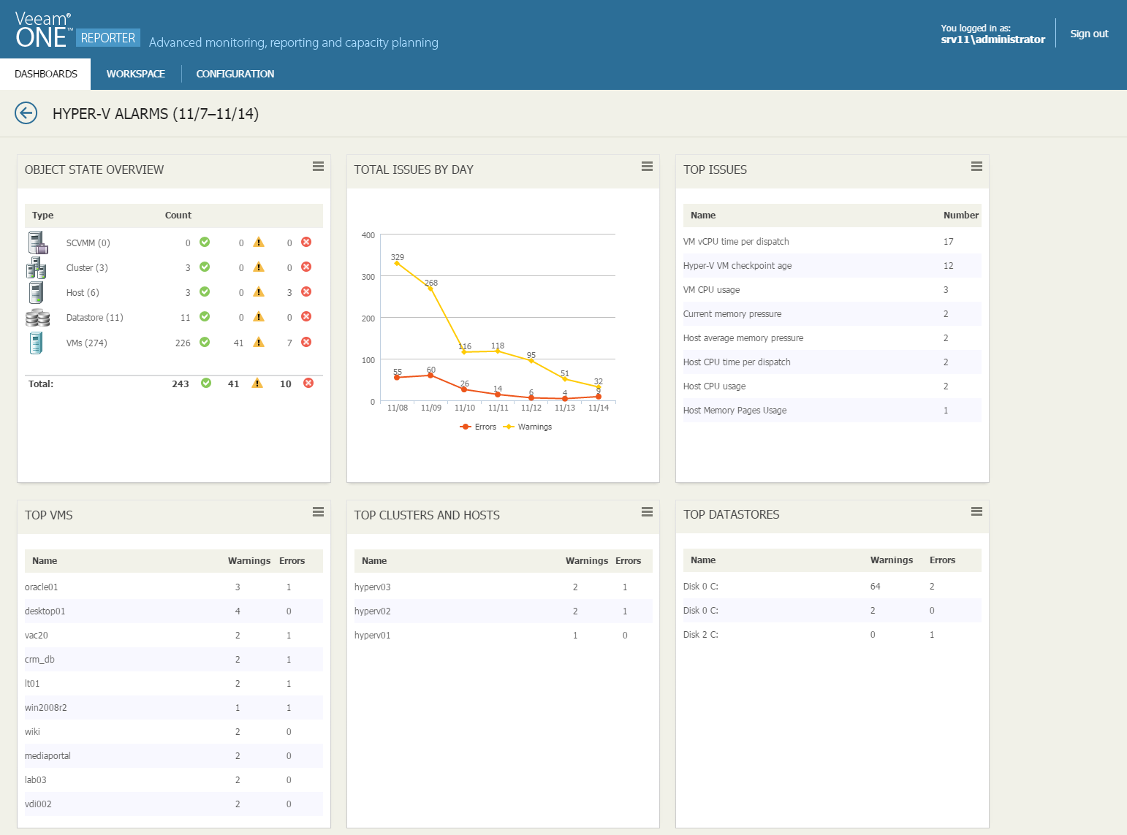Click the green healthy icon in Host row
The width and height of the screenshot is (1127, 835).
(x=205, y=291)
